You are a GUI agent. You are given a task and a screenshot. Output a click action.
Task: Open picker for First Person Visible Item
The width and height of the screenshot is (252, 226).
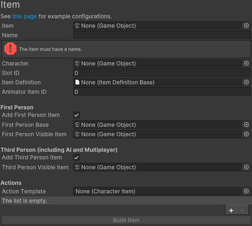coord(246,134)
